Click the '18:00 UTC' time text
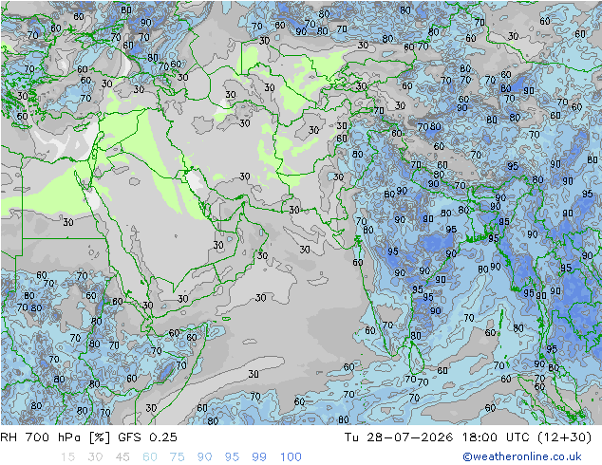The height and width of the screenshot is (465, 602). 496,437
